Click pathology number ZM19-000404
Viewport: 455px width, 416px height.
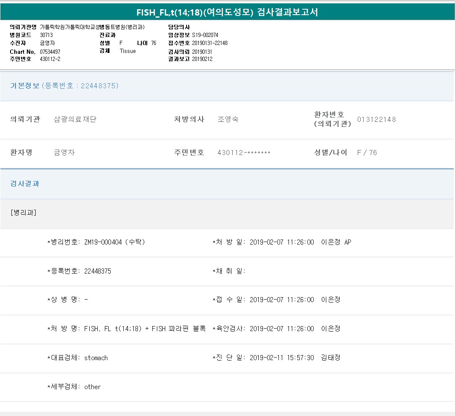104,242
